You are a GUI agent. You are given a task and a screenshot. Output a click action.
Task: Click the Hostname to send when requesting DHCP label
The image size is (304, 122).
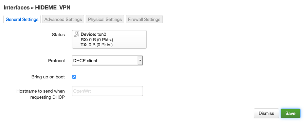click(x=40, y=94)
